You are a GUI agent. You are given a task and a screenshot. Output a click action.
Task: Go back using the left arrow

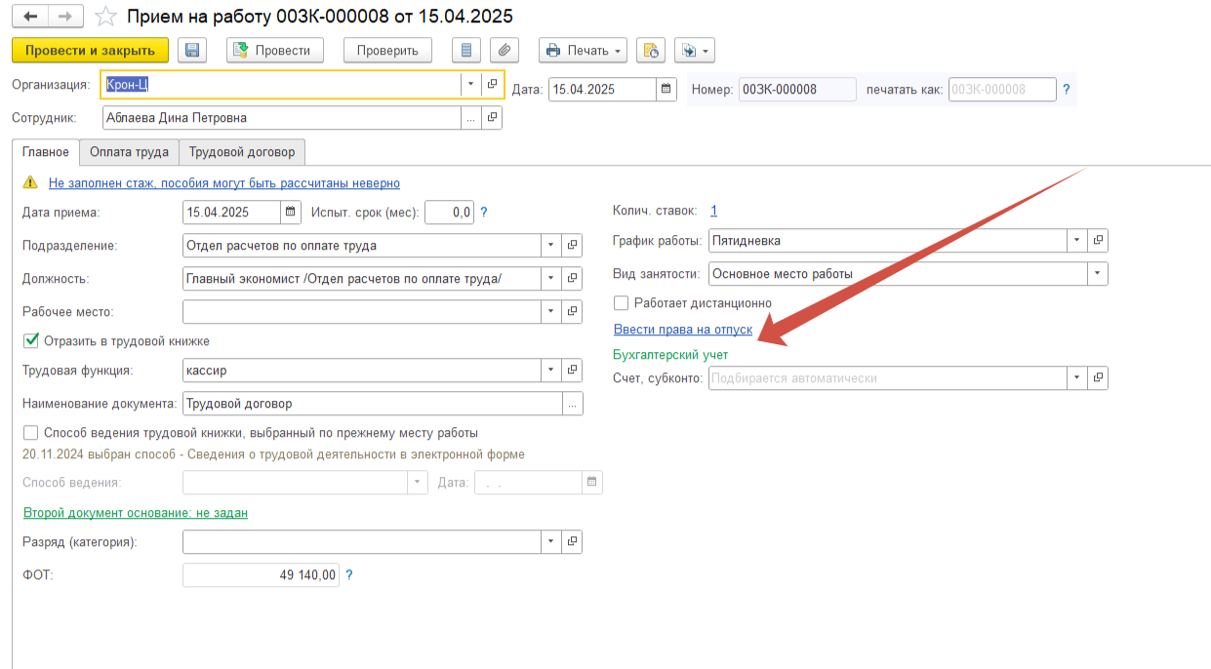click(31, 17)
